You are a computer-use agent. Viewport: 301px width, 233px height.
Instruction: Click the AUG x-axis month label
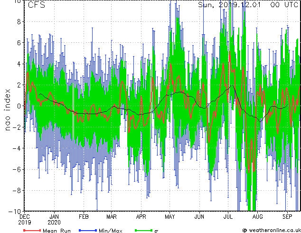257,217
